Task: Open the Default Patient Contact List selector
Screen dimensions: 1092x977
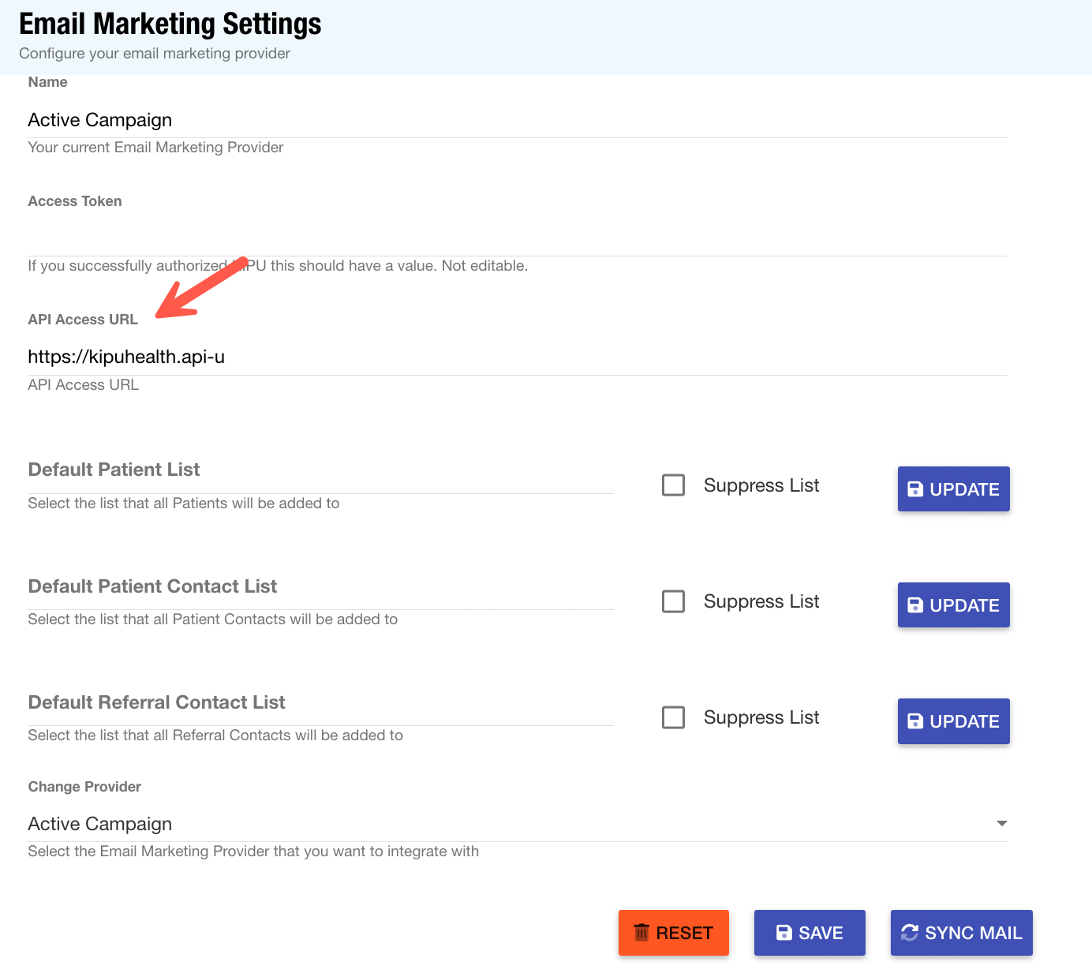Action: point(320,587)
